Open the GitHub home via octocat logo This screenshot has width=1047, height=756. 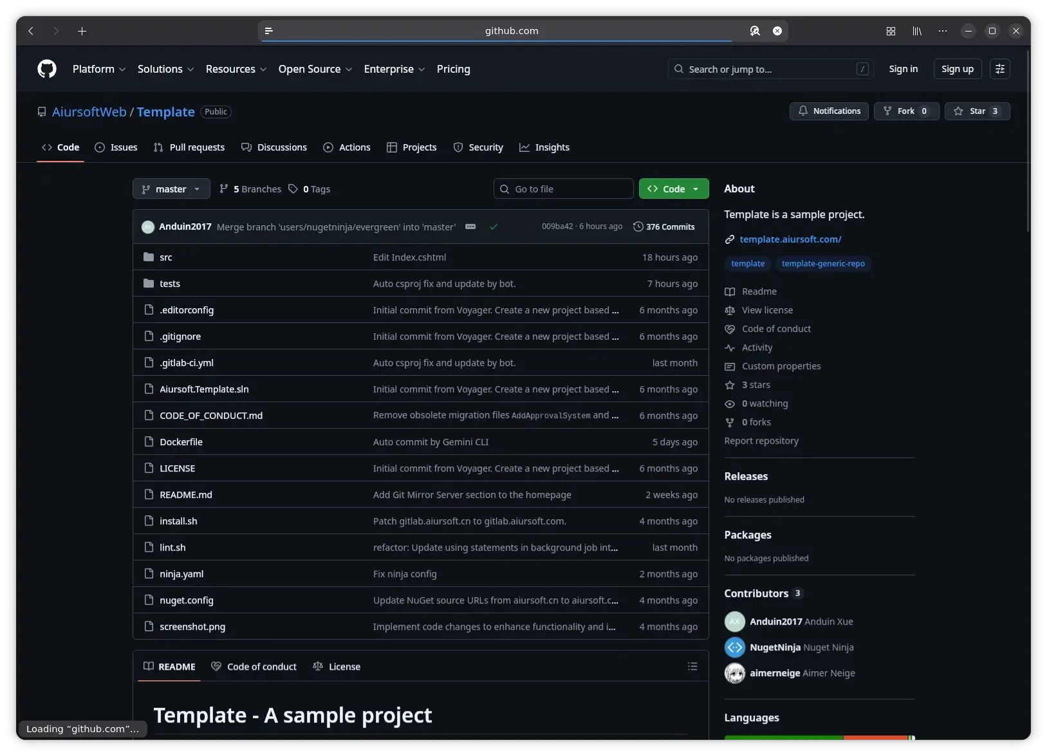(x=46, y=69)
